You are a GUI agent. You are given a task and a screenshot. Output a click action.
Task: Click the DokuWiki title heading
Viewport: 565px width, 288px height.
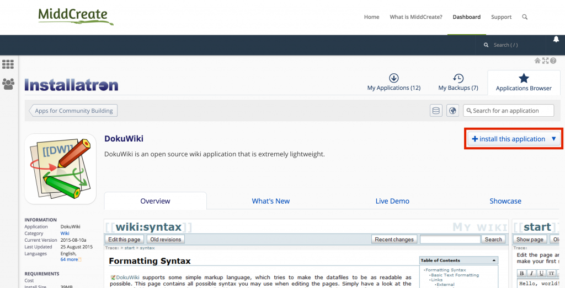[124, 139]
